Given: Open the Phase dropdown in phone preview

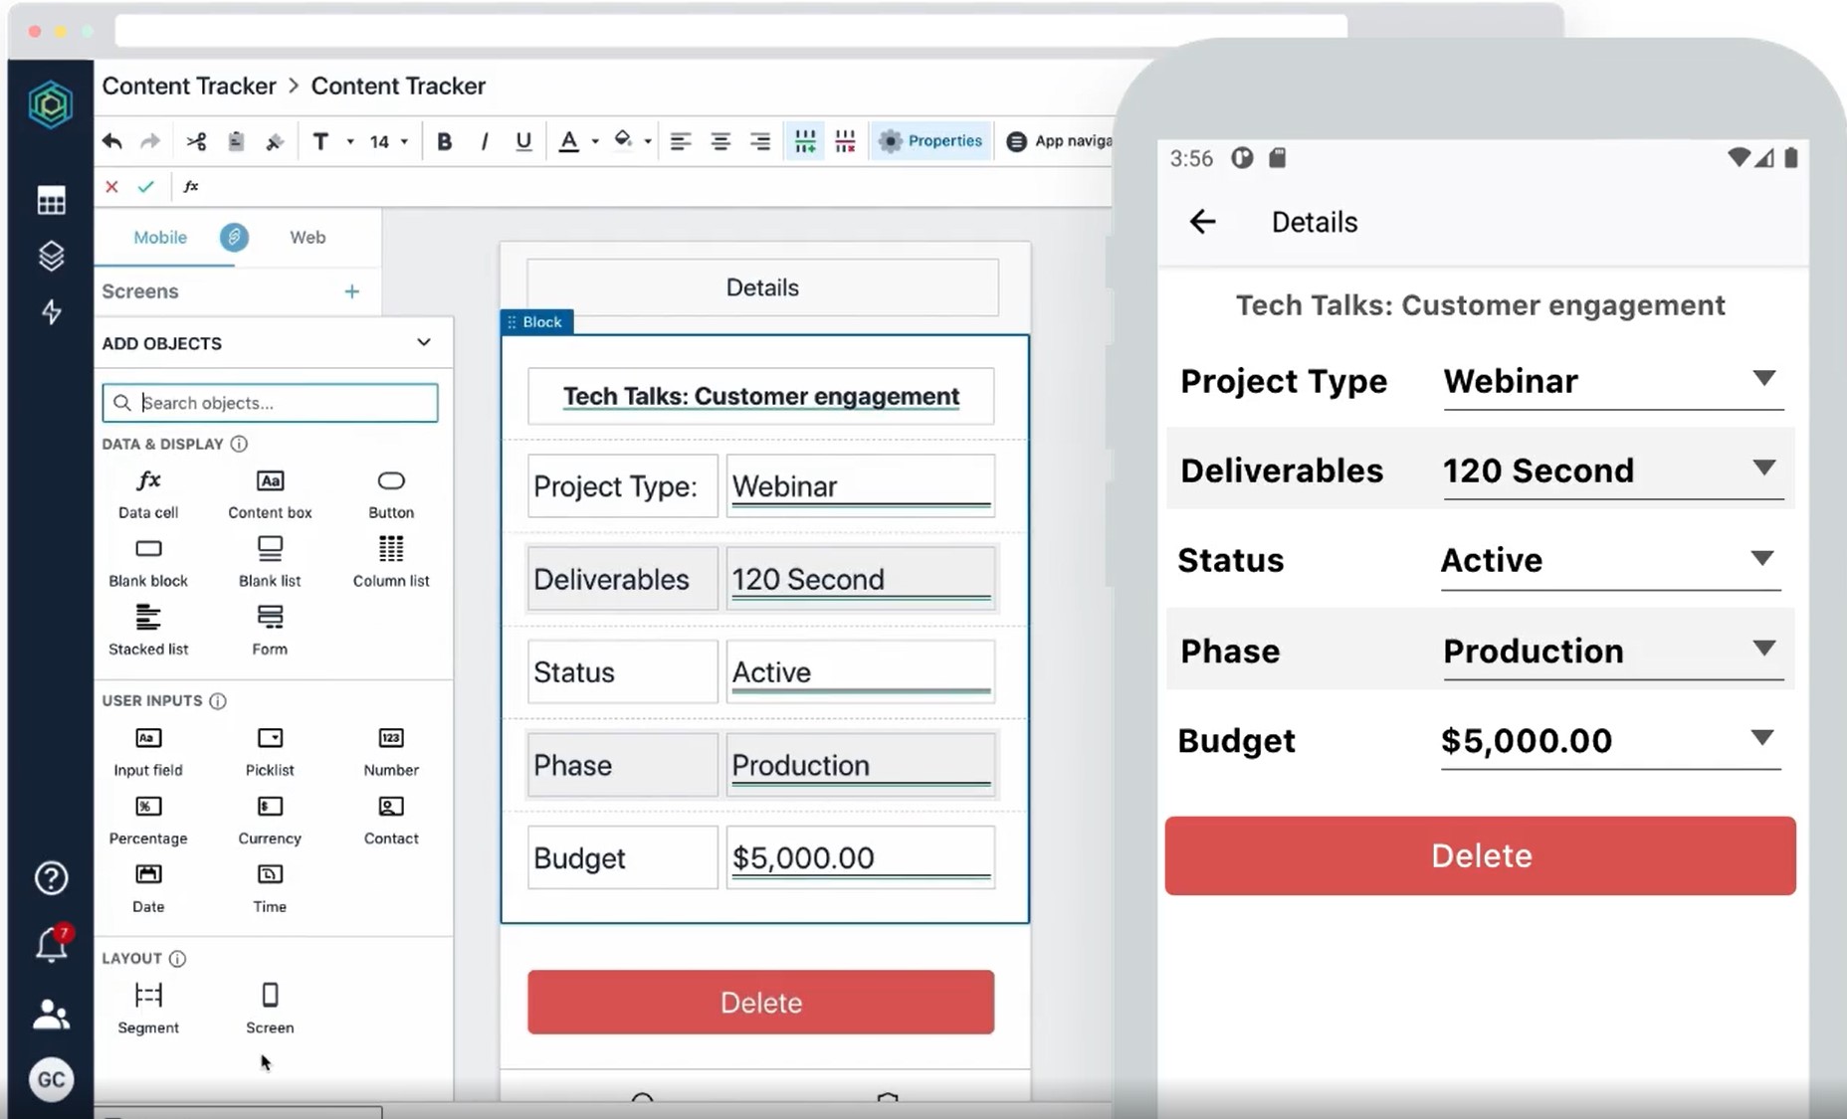Looking at the screenshot, I should (1763, 649).
